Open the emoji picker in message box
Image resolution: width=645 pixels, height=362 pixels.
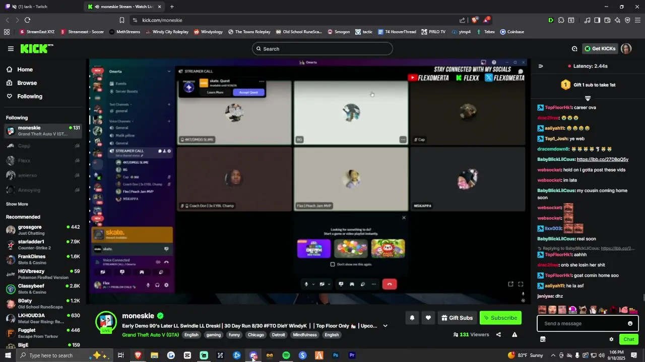(630, 323)
